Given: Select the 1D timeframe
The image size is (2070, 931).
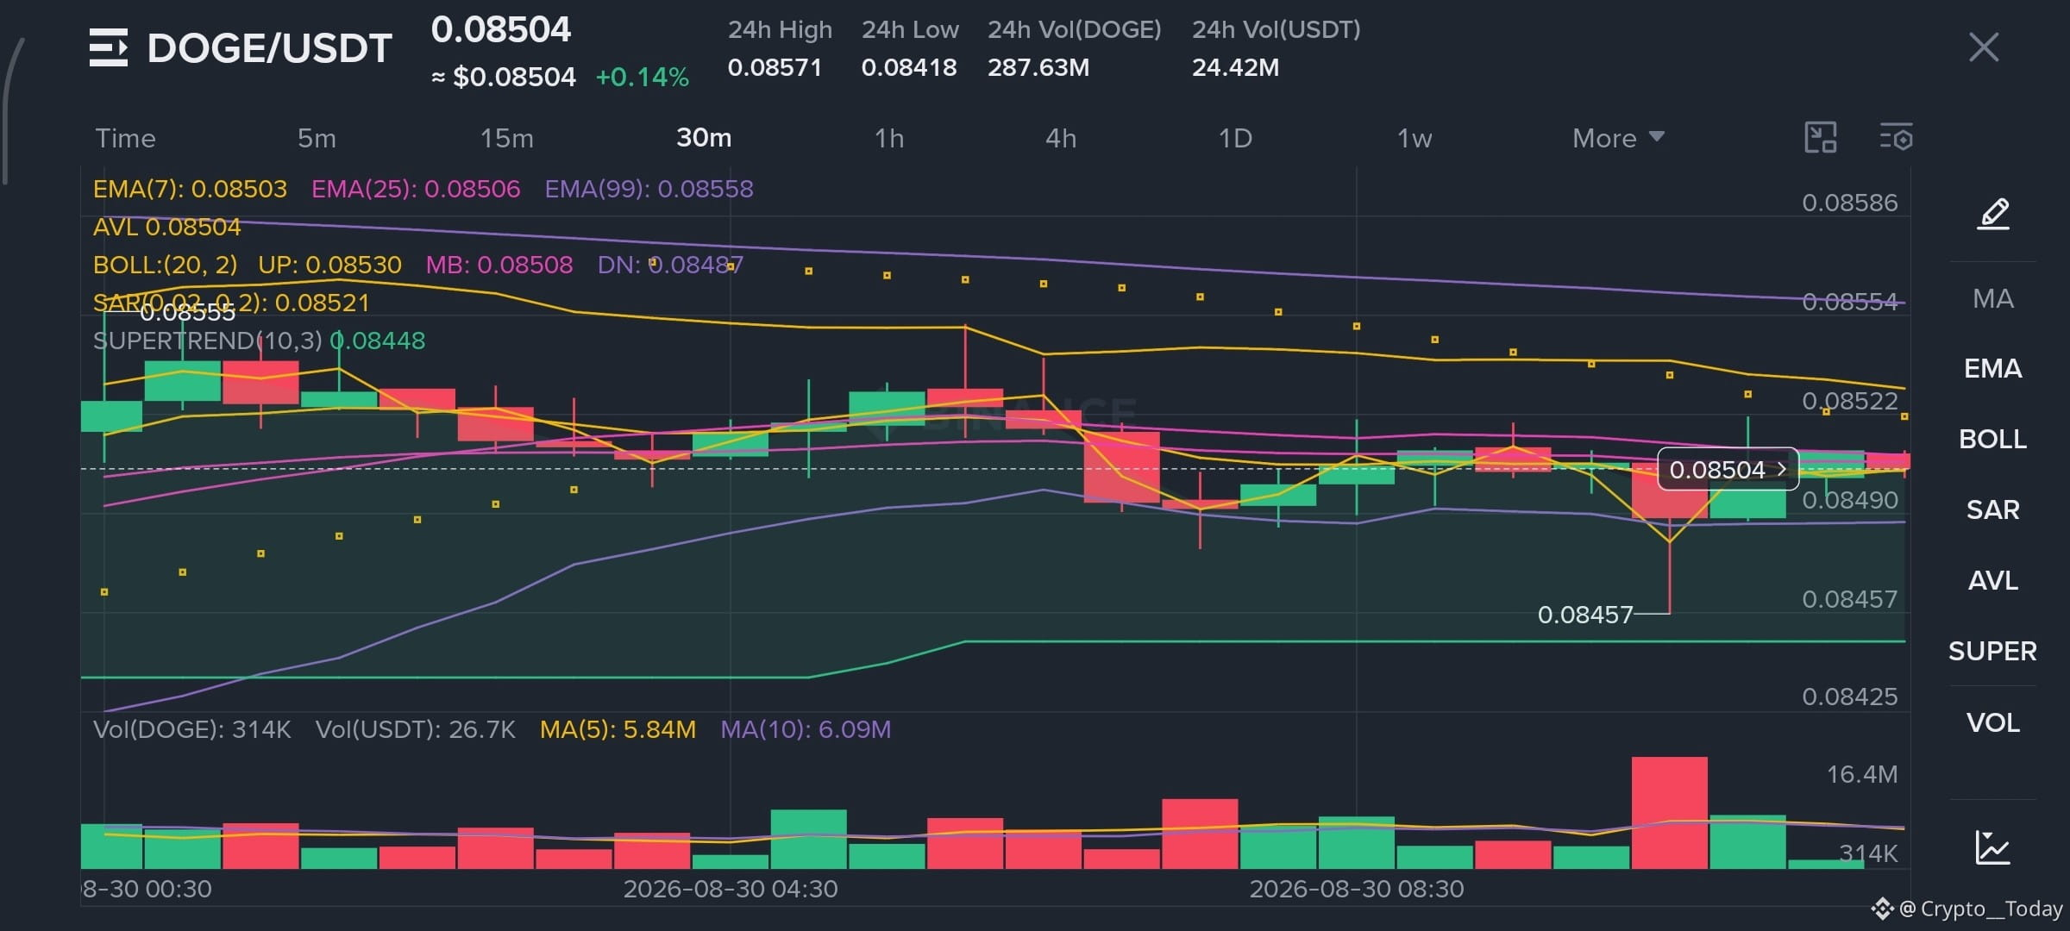Looking at the screenshot, I should [x=1235, y=138].
